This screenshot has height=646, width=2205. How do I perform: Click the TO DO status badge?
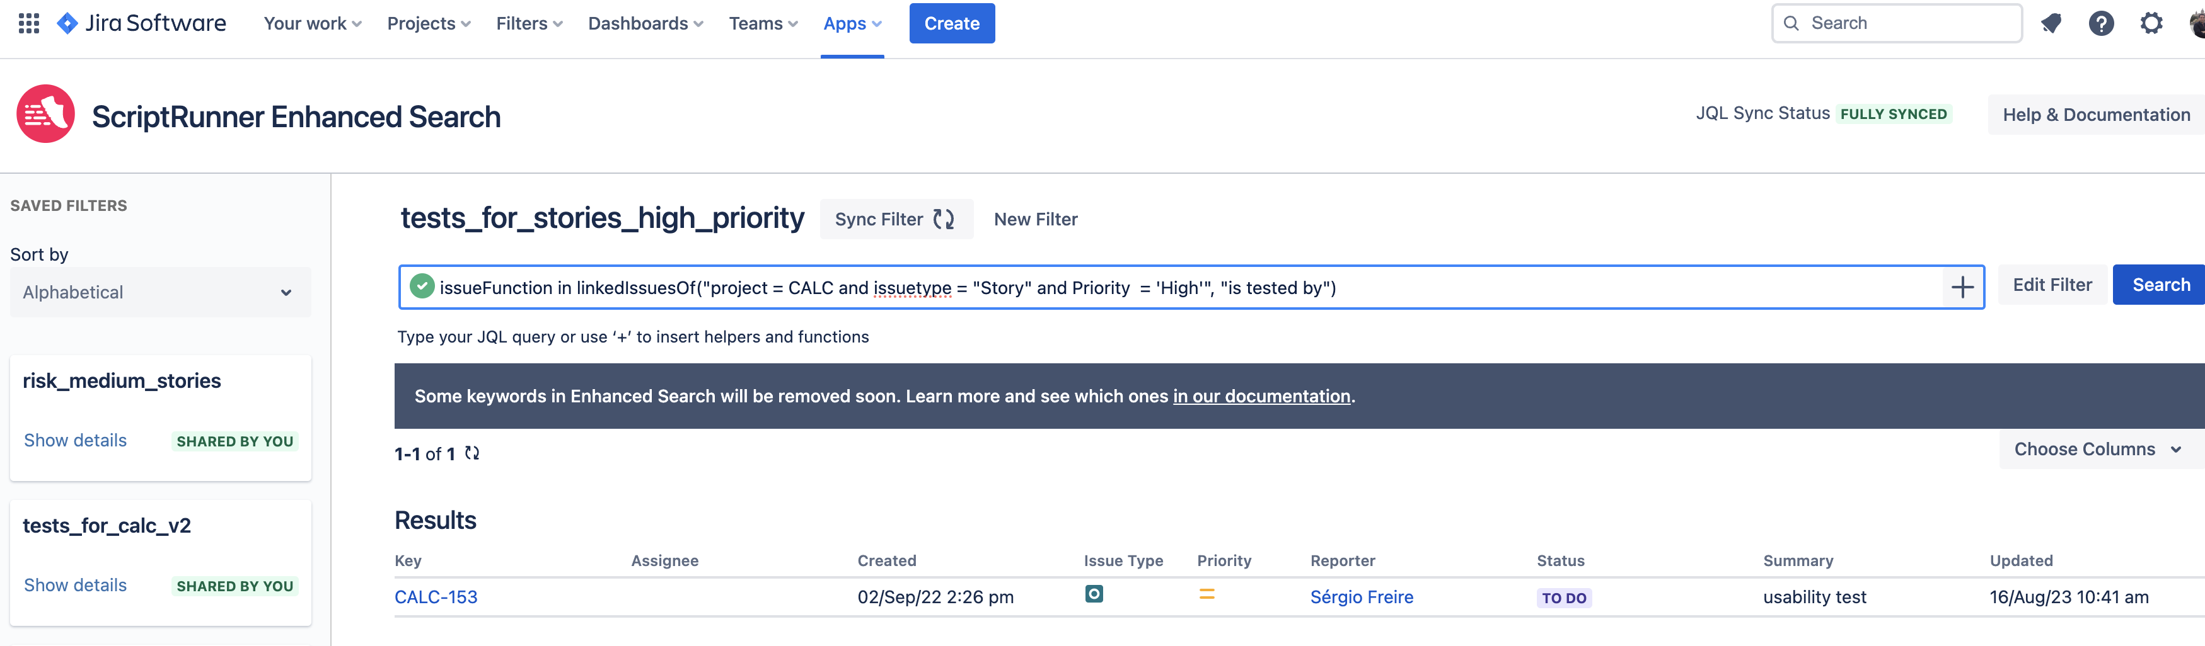(x=1564, y=598)
